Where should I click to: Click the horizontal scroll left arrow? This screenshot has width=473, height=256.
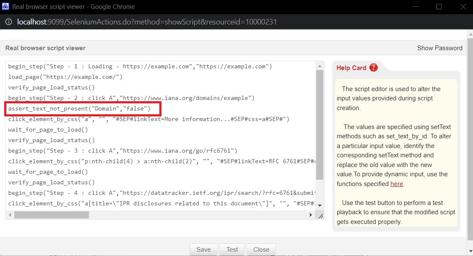(x=10, y=215)
